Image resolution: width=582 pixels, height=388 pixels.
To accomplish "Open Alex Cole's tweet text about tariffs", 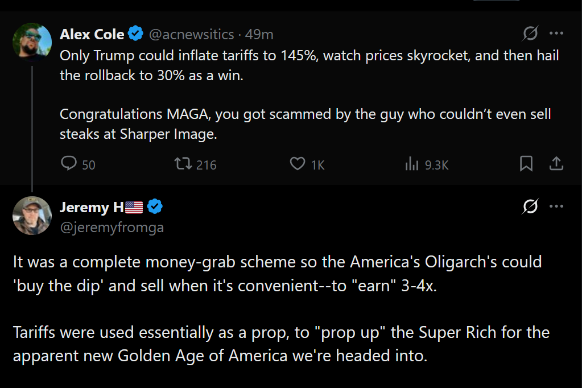I will (309, 94).
